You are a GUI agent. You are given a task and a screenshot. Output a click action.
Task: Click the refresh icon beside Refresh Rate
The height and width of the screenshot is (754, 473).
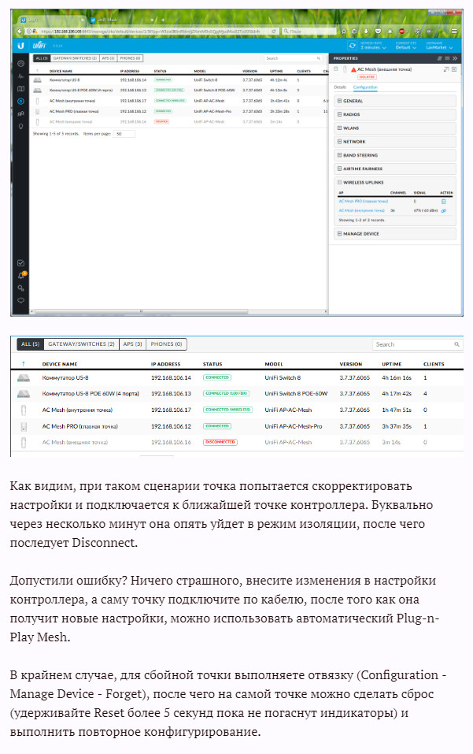click(352, 46)
